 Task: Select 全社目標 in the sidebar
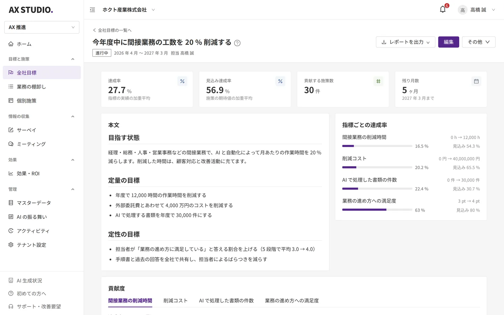[x=42, y=72]
